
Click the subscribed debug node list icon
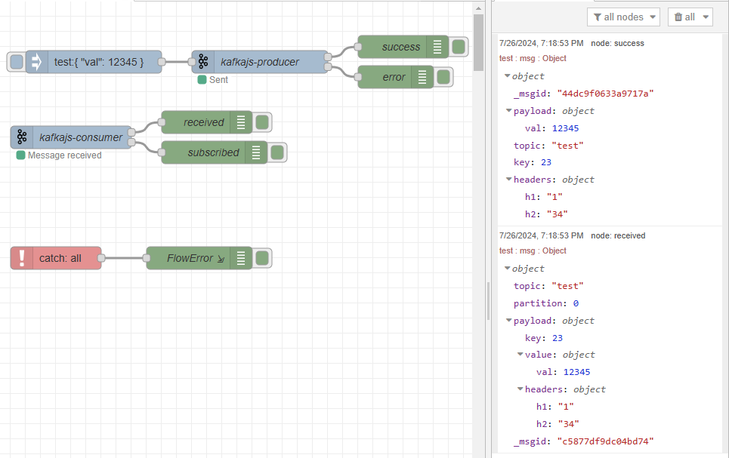255,152
